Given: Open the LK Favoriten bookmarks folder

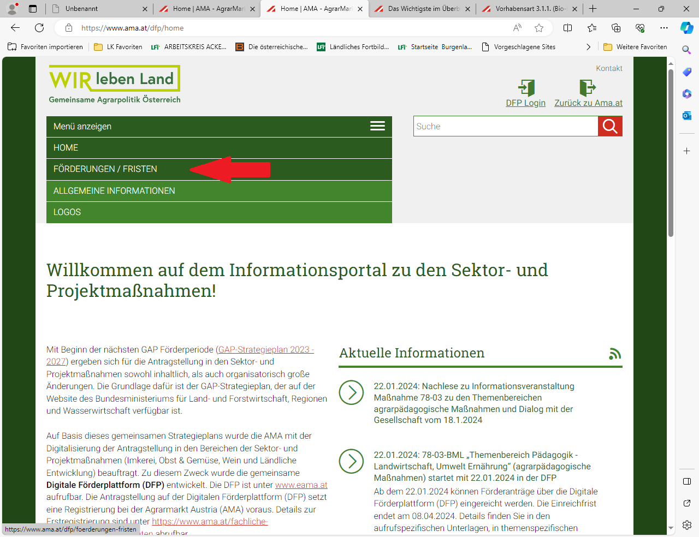Looking at the screenshot, I should pos(119,47).
